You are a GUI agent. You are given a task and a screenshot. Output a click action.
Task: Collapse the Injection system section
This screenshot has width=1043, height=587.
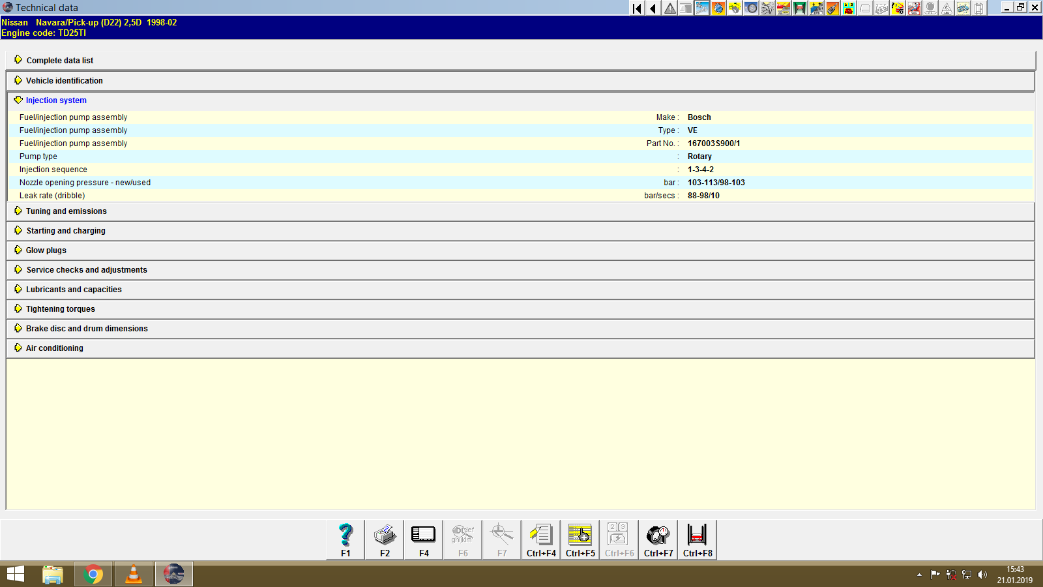pos(56,100)
